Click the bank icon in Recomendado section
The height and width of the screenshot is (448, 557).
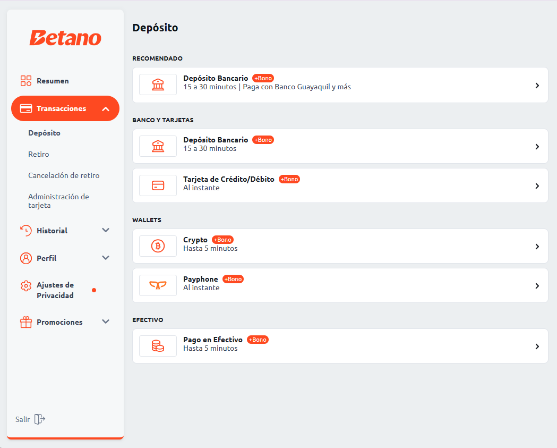click(158, 84)
